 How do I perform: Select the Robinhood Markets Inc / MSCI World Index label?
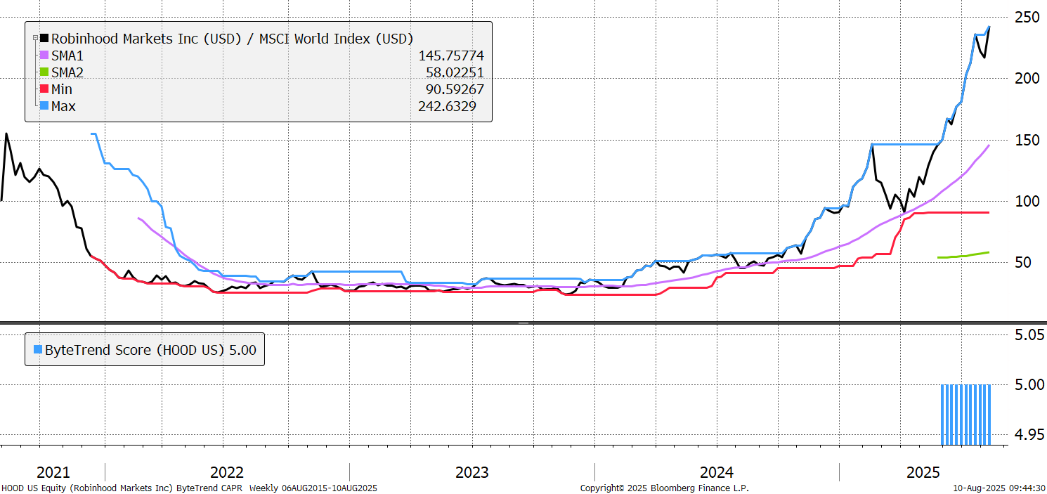point(233,39)
